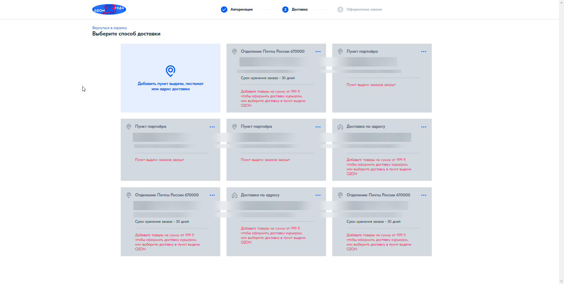
Task: Click the blue map pin add icon
Action: 170,71
